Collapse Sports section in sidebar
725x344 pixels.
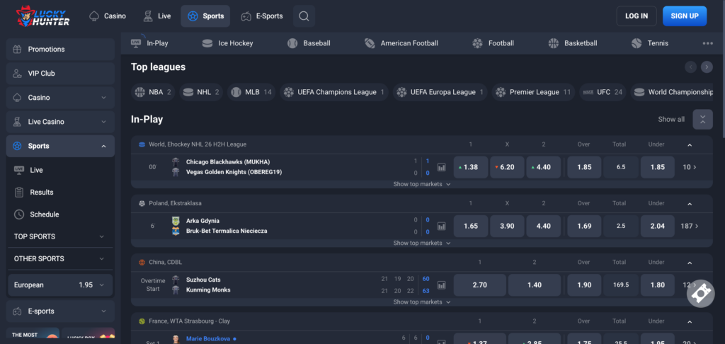point(60,146)
